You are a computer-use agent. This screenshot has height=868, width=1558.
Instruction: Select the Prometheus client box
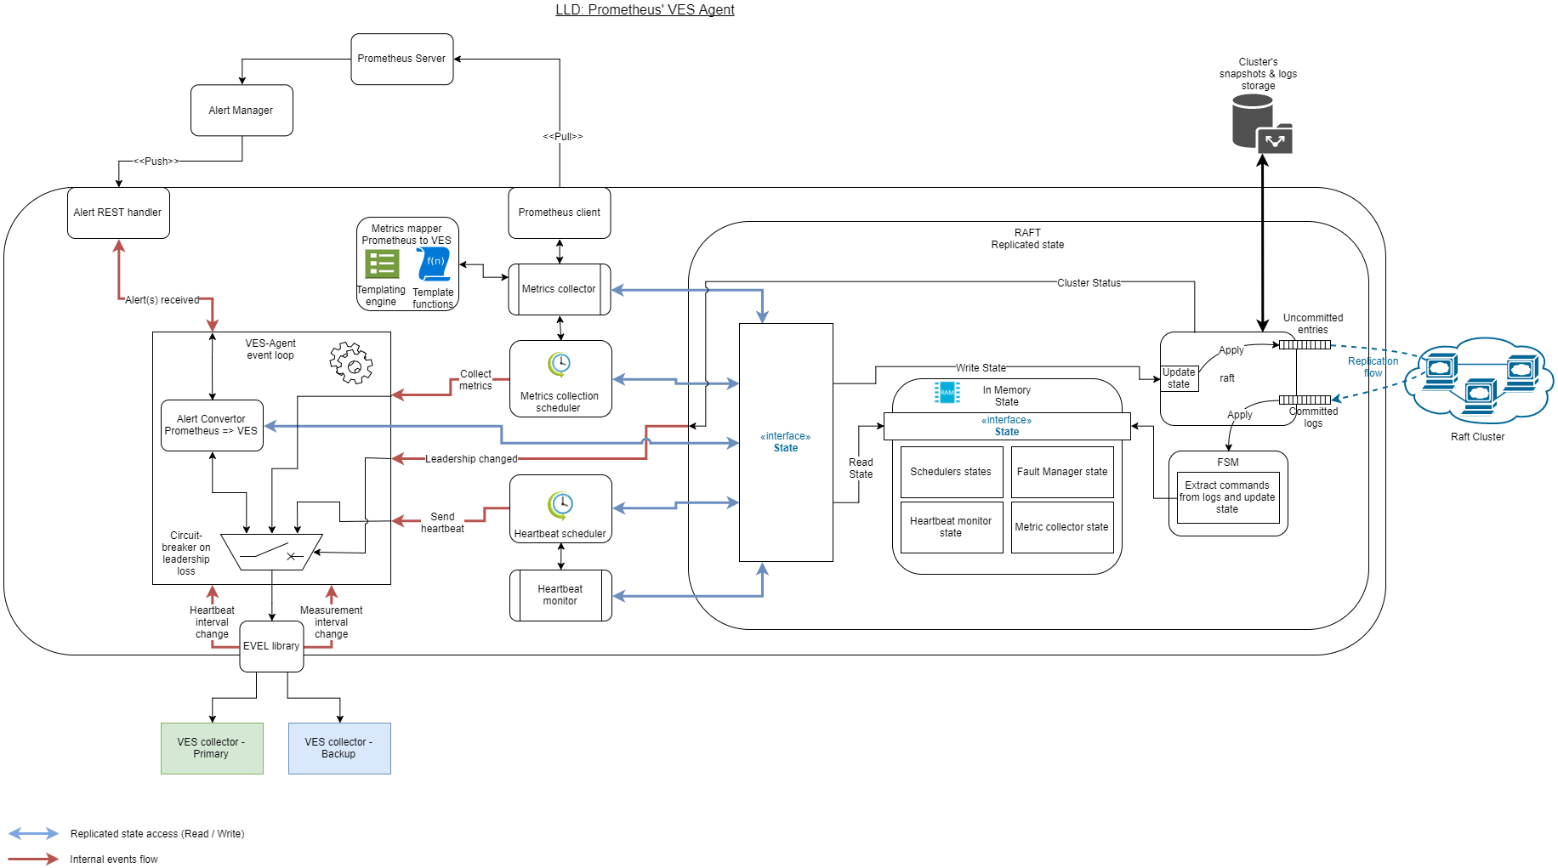(x=560, y=213)
